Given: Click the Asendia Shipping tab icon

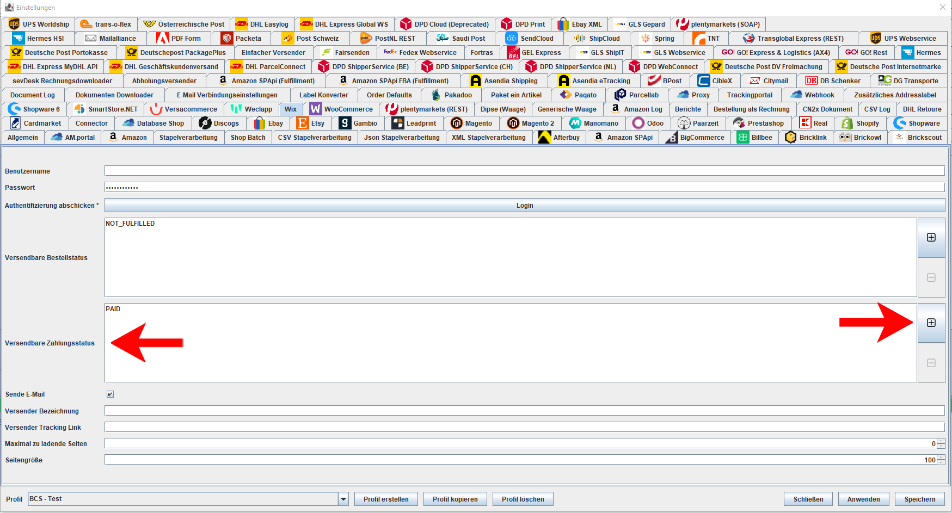Looking at the screenshot, I should [476, 81].
